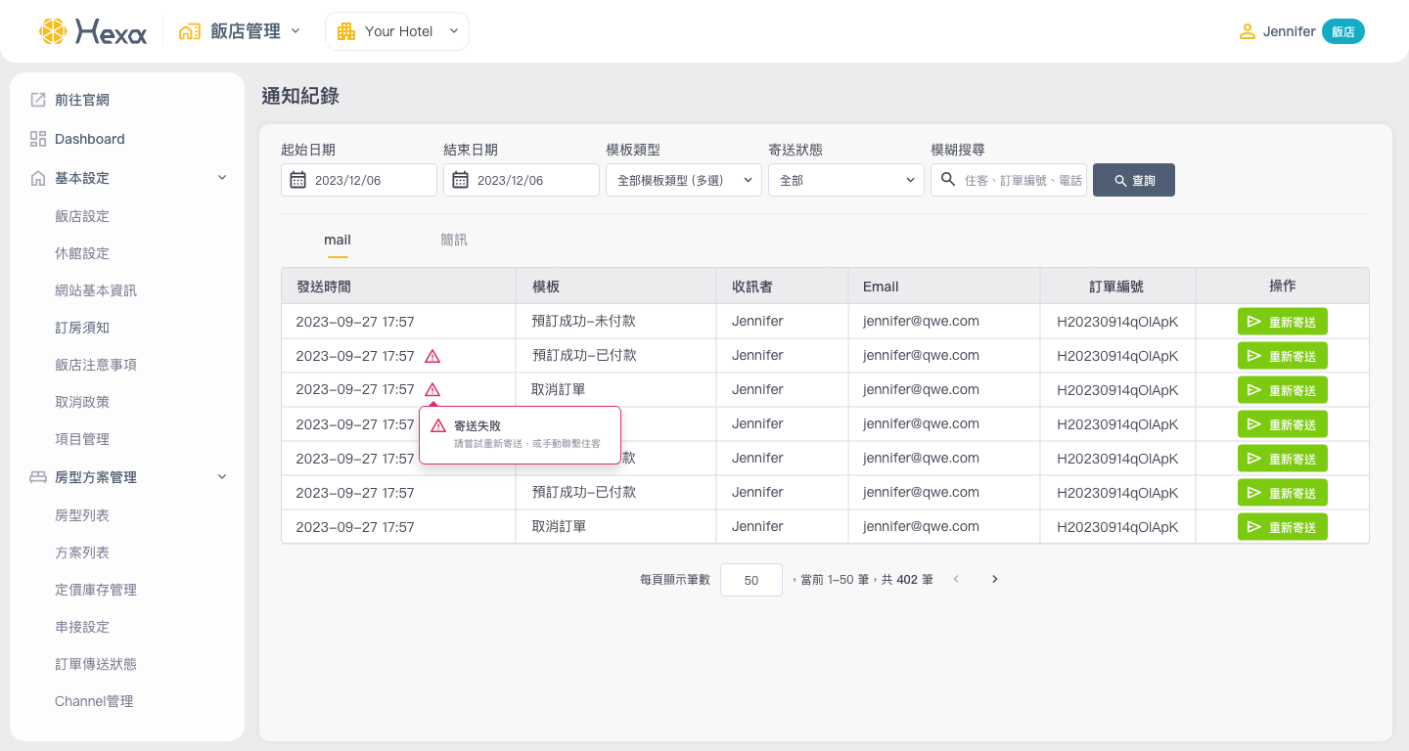Switch to the 簡訊 tab
Viewport: 1409px width, 751px height.
[454, 240]
